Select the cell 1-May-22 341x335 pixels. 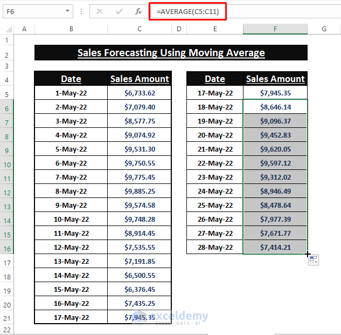coord(71,93)
